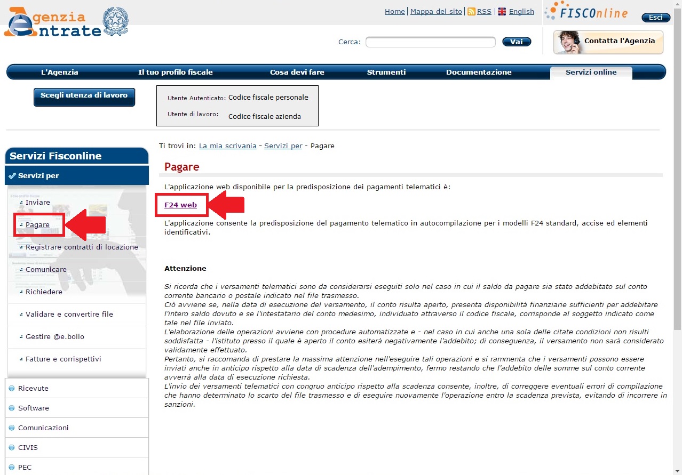Image resolution: width=682 pixels, height=475 pixels.
Task: Open the F24 web application link
Action: coord(180,205)
